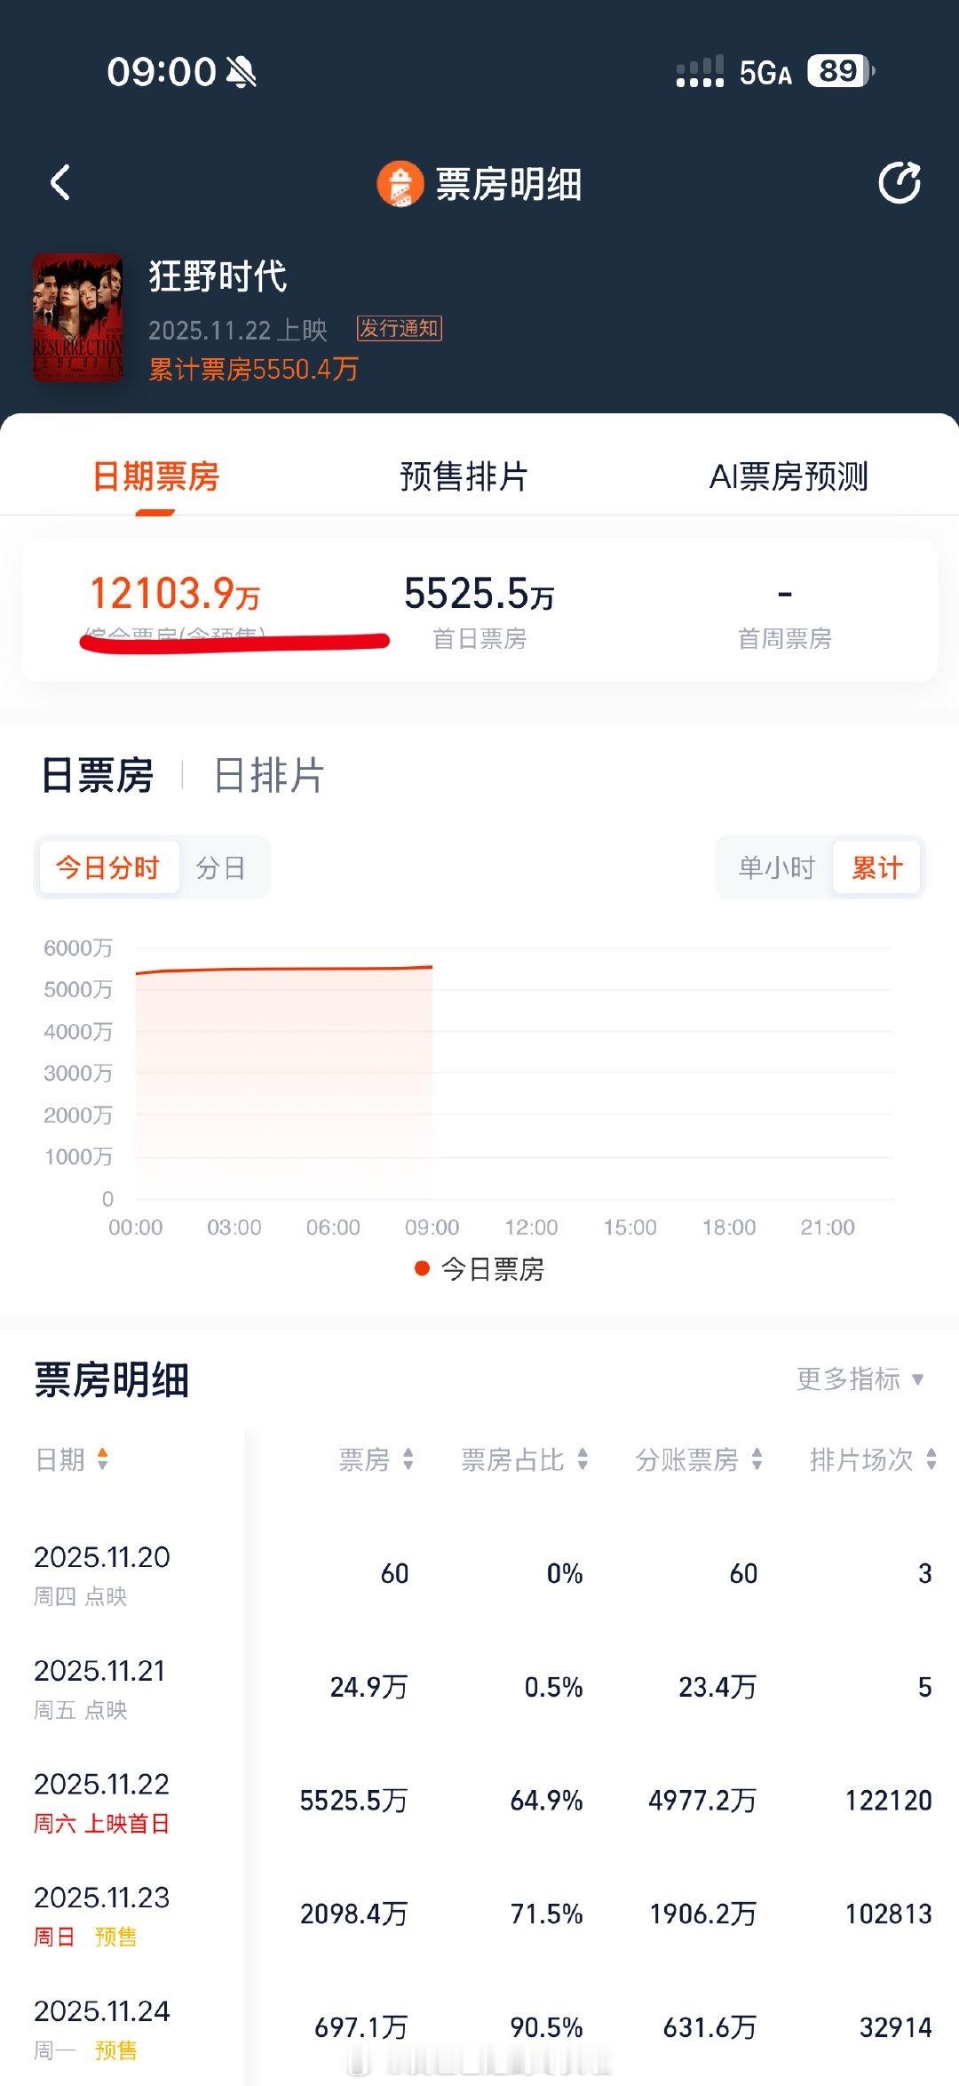Image resolution: width=959 pixels, height=2086 pixels.
Task: Switch chart to 分日 view
Action: [x=220, y=867]
